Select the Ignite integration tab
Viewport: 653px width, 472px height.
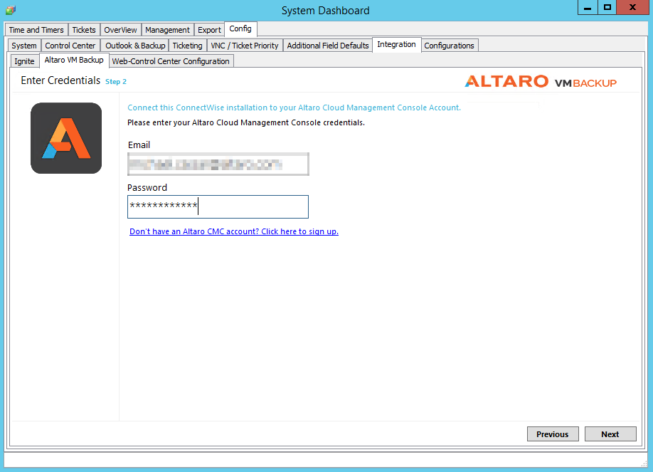(x=24, y=61)
